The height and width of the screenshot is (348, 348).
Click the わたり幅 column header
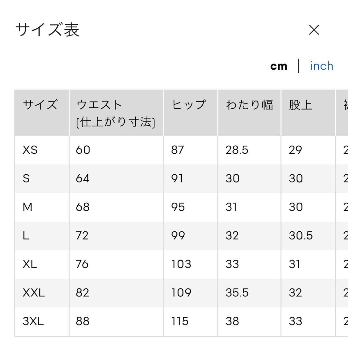click(249, 105)
